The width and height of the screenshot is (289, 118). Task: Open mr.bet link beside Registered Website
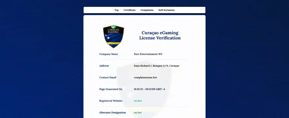point(138,101)
